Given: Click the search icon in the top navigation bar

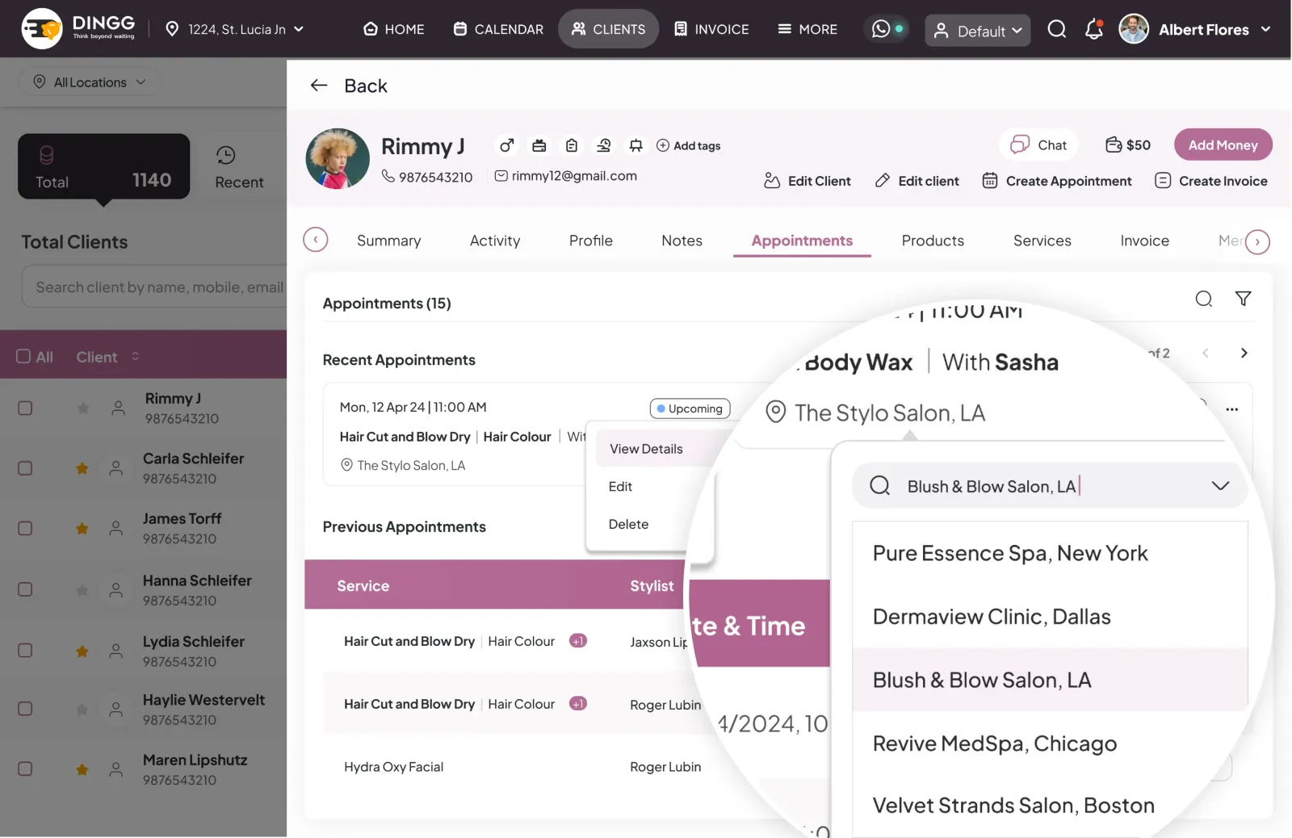Looking at the screenshot, I should (1056, 30).
